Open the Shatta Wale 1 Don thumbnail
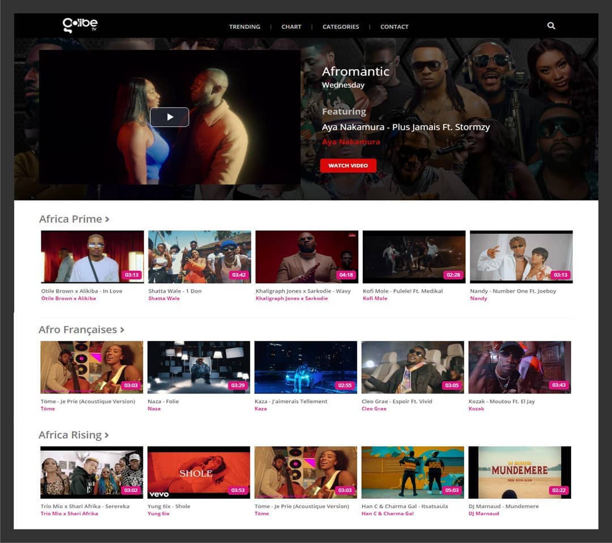 click(199, 256)
